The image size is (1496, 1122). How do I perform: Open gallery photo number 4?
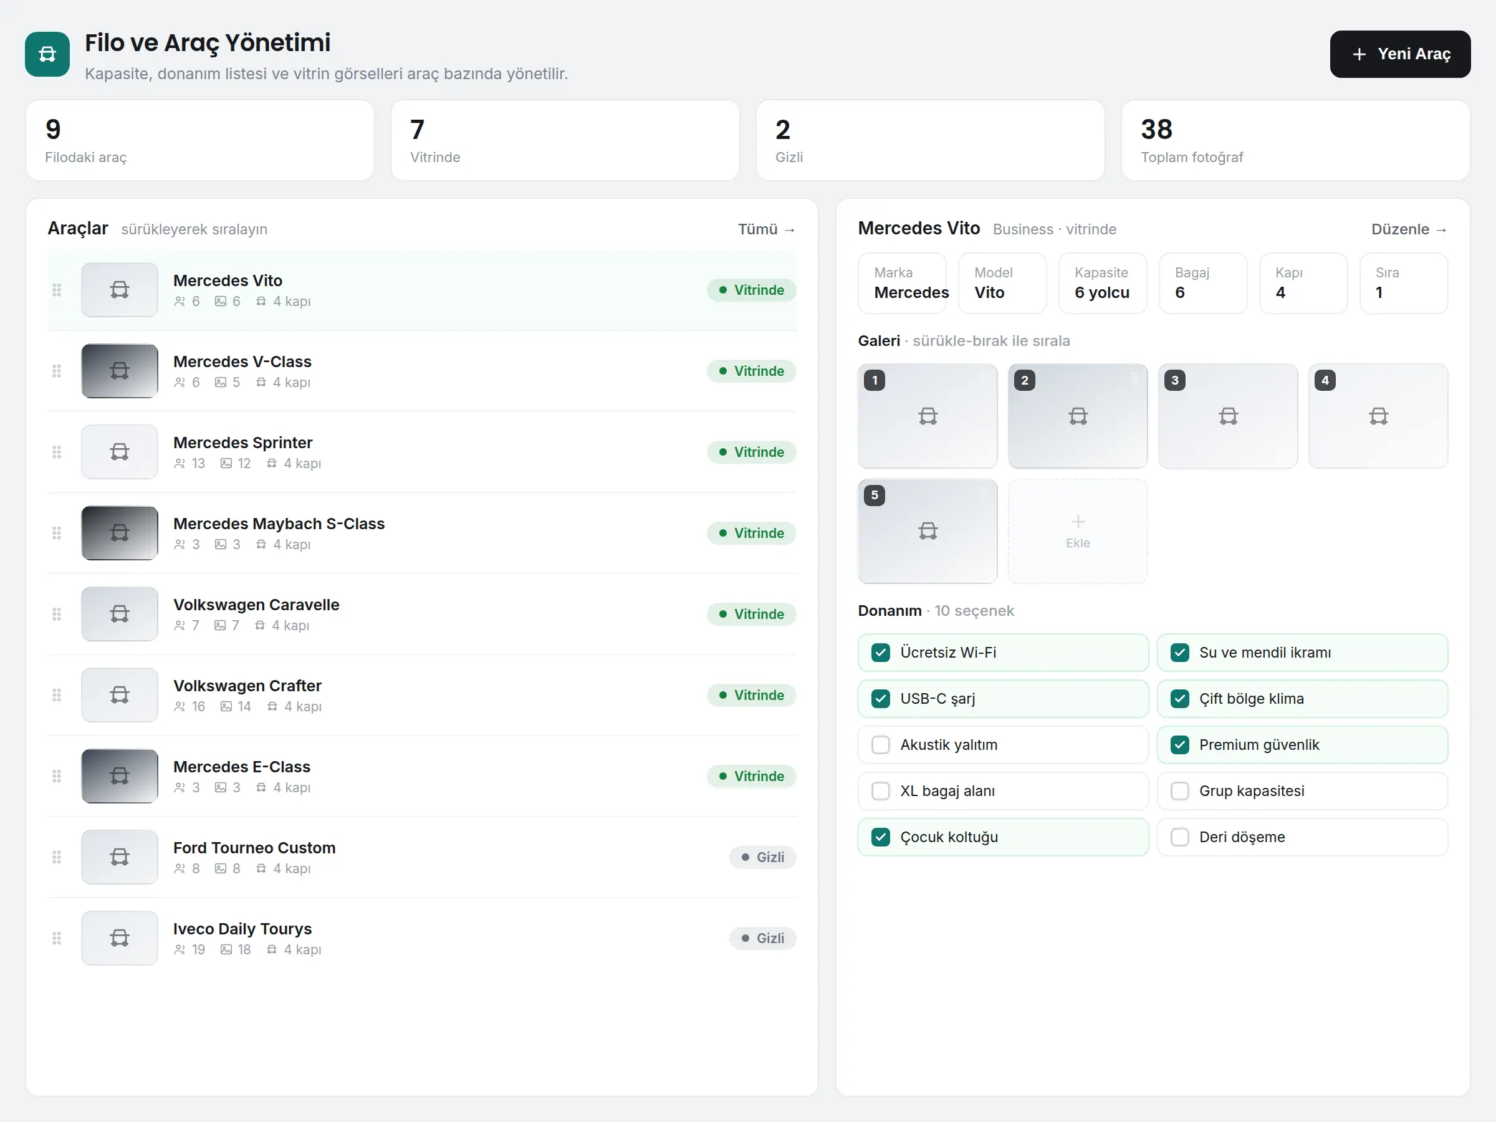1378,416
